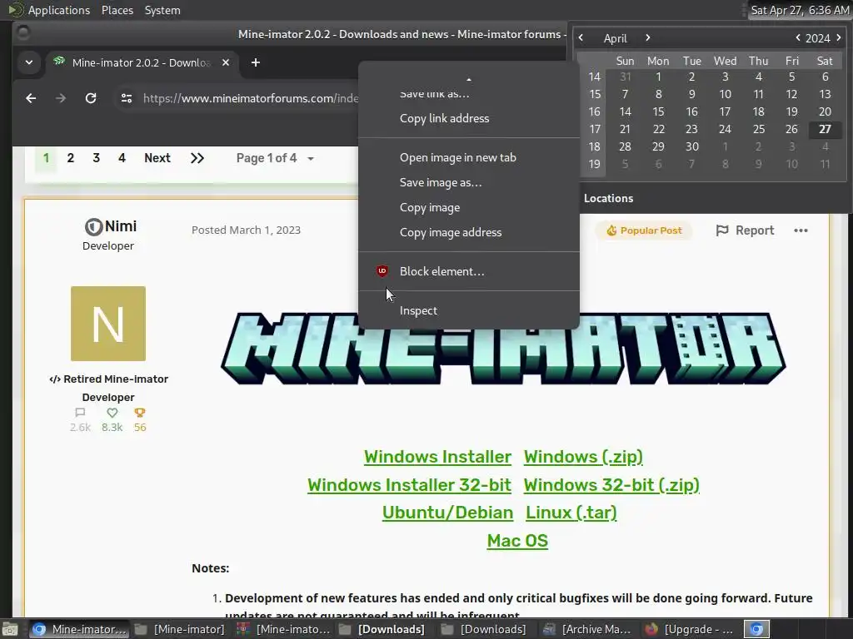The image size is (853, 639).
Task: Go to previous month in calendar
Action: click(581, 37)
